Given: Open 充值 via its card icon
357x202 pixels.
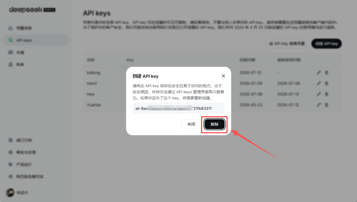Looking at the screenshot, I should 11,52.
